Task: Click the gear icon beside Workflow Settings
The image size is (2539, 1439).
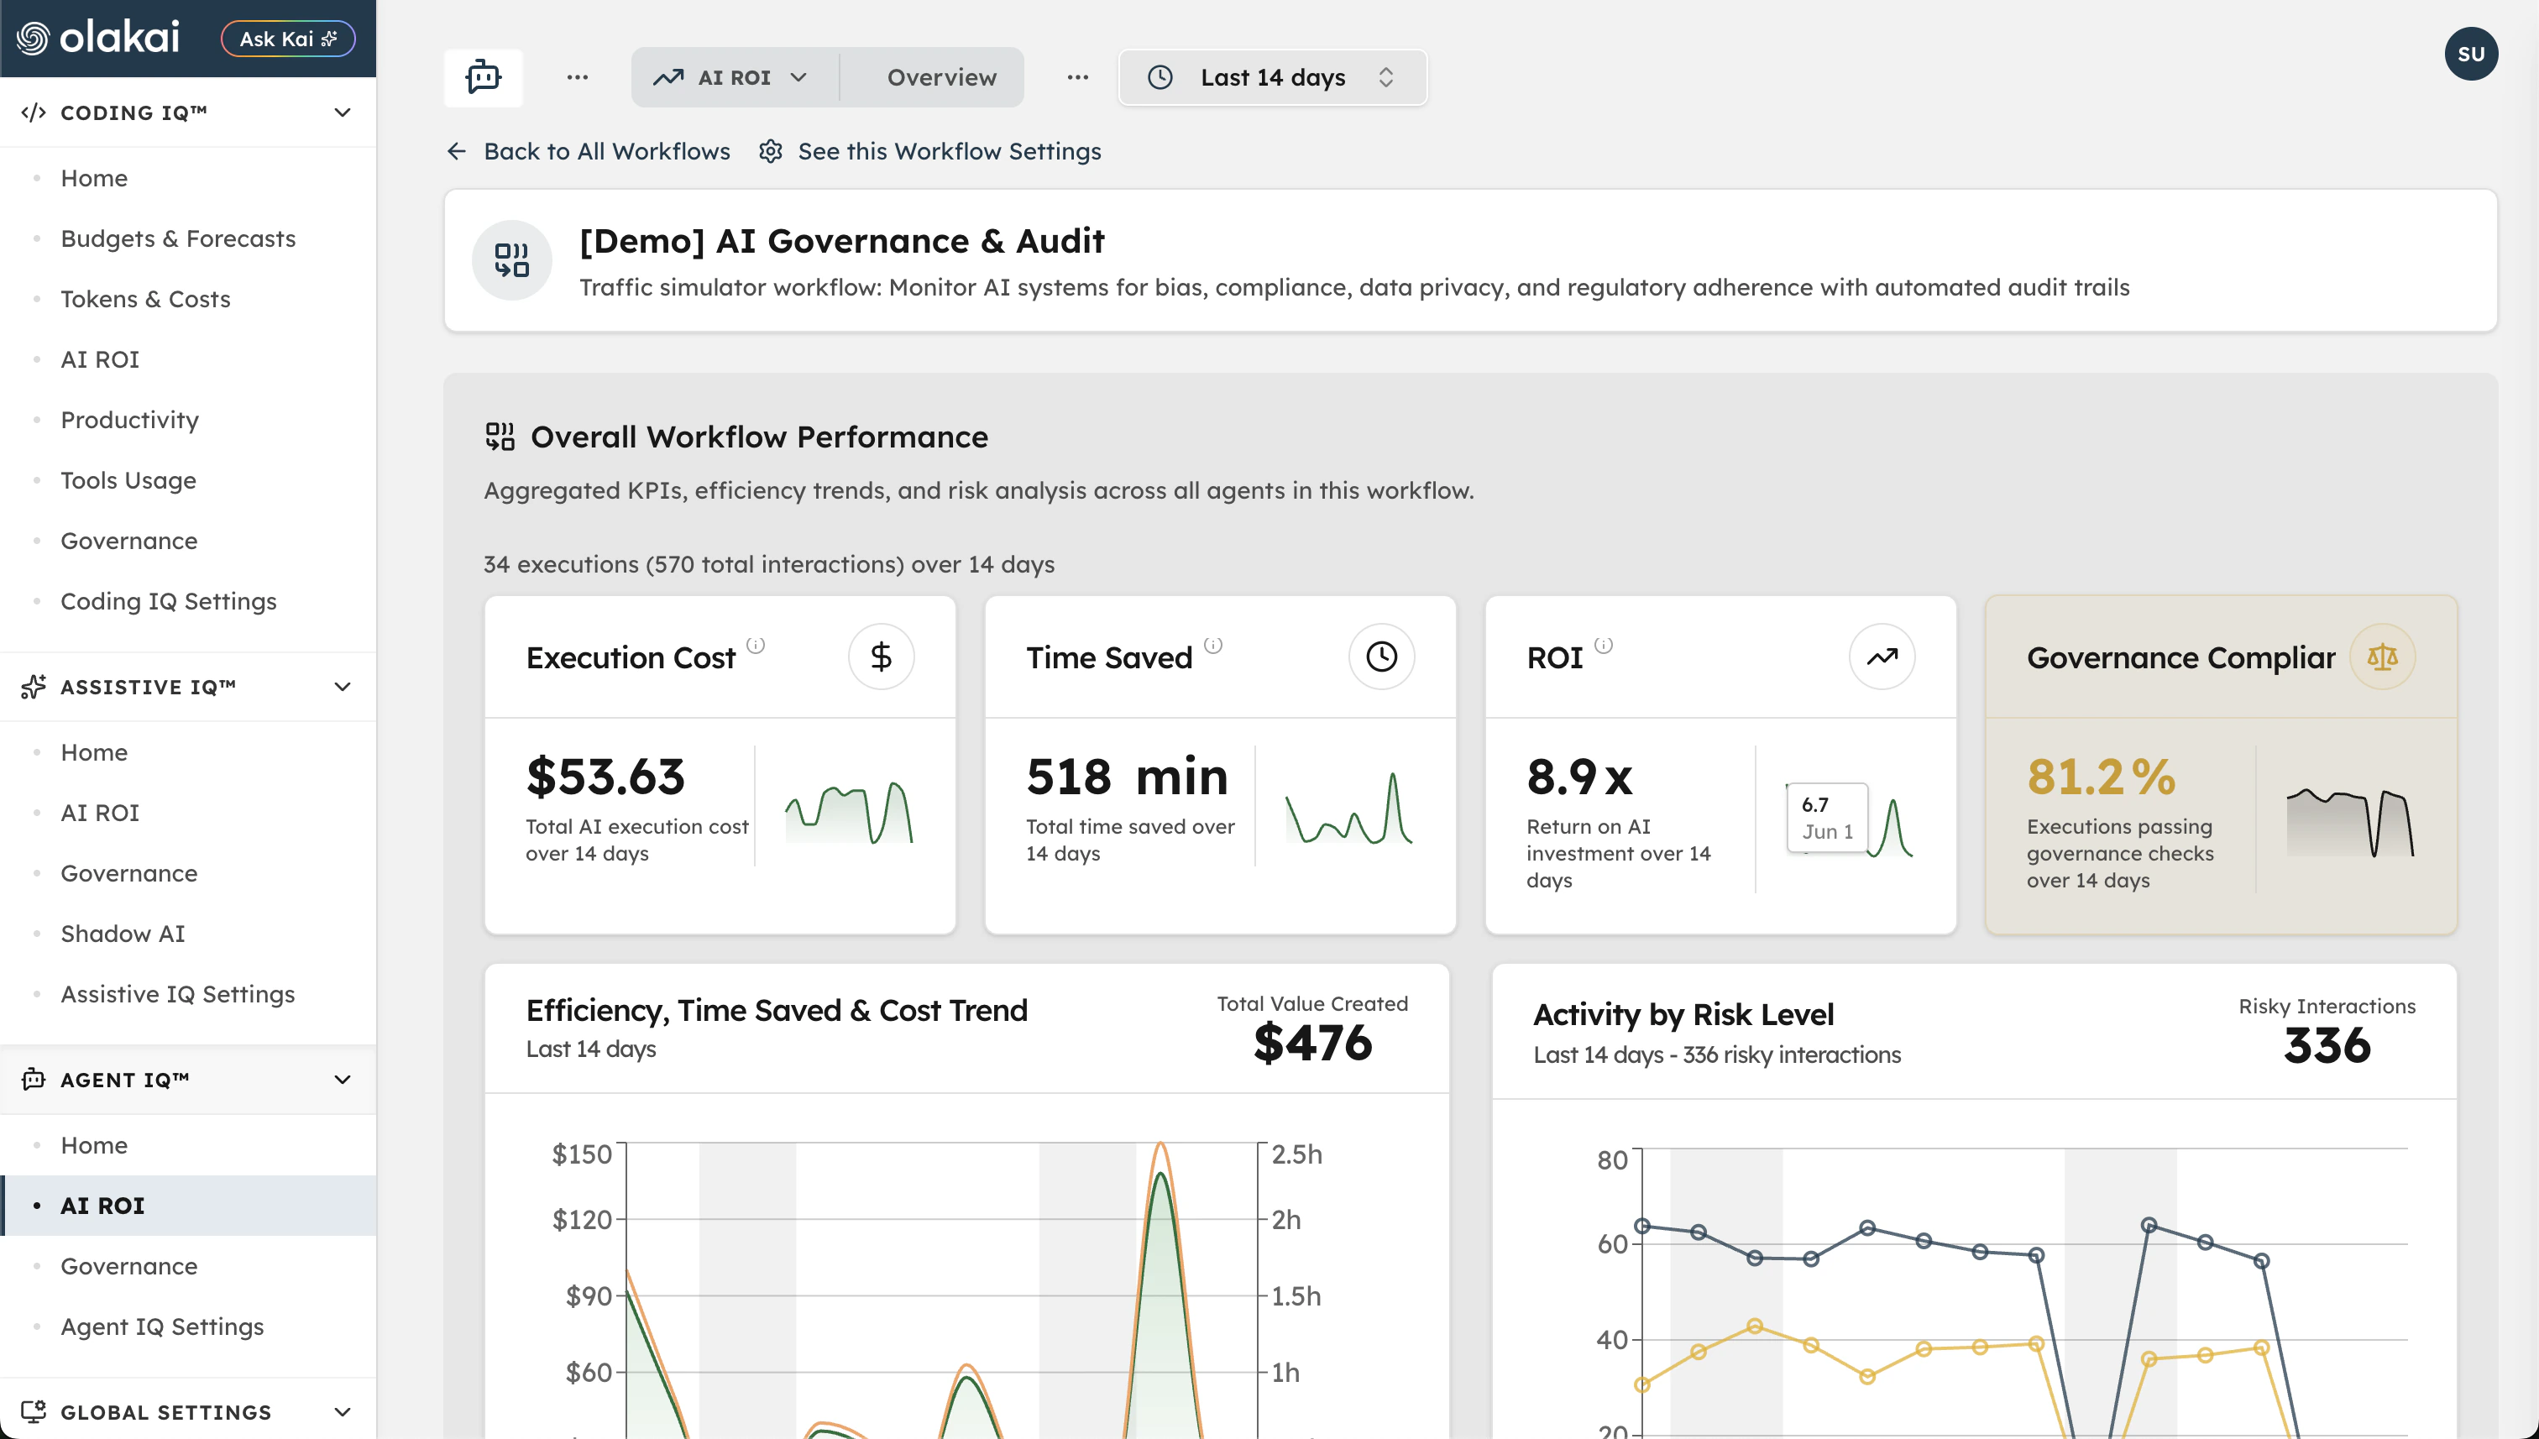Action: pyautogui.click(x=771, y=151)
